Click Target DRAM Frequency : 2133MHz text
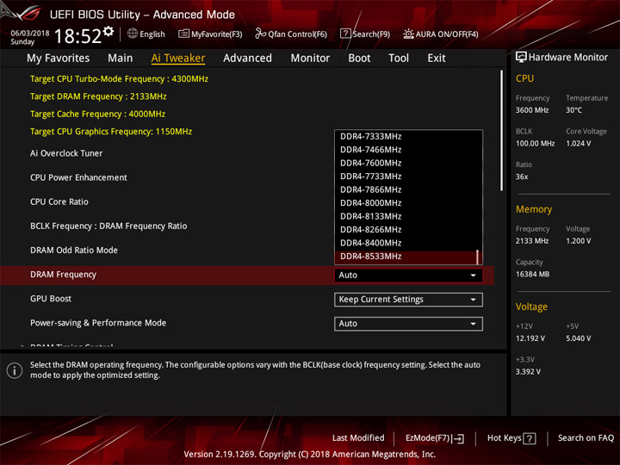The height and width of the screenshot is (465, 620). 98,96
